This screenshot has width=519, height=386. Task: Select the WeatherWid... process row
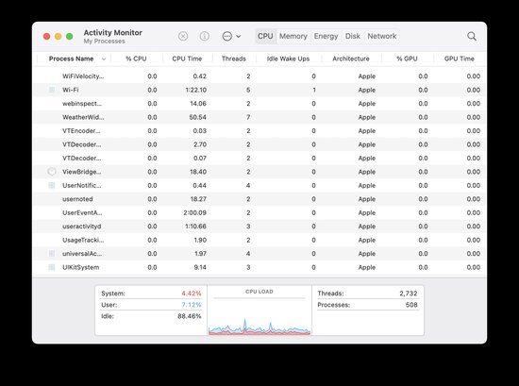[x=259, y=117]
